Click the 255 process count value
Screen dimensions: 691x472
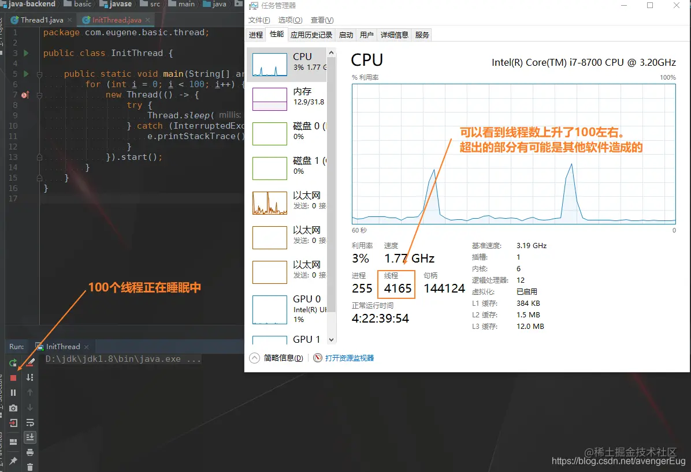(x=362, y=289)
